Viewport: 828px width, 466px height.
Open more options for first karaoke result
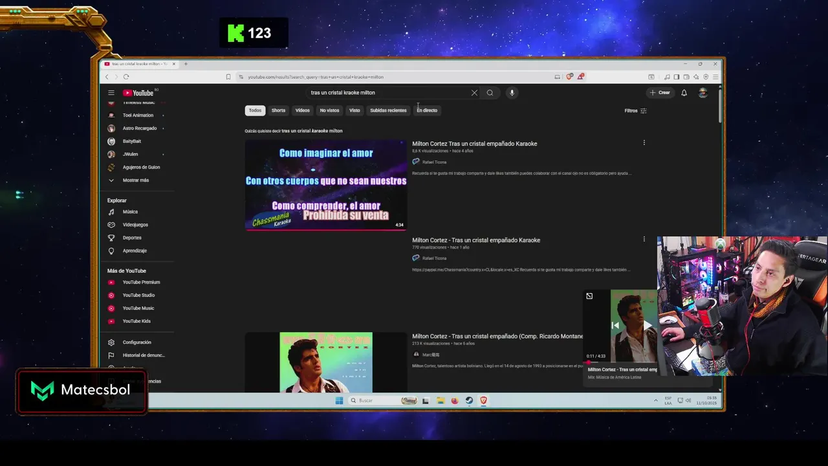click(x=644, y=143)
